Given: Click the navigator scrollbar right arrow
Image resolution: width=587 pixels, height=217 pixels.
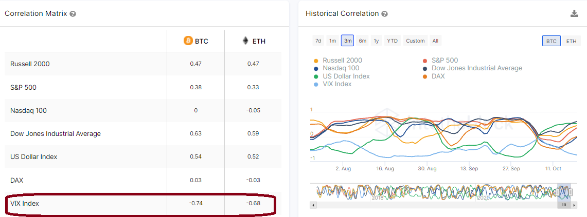Looking at the screenshot, I should (575, 205).
